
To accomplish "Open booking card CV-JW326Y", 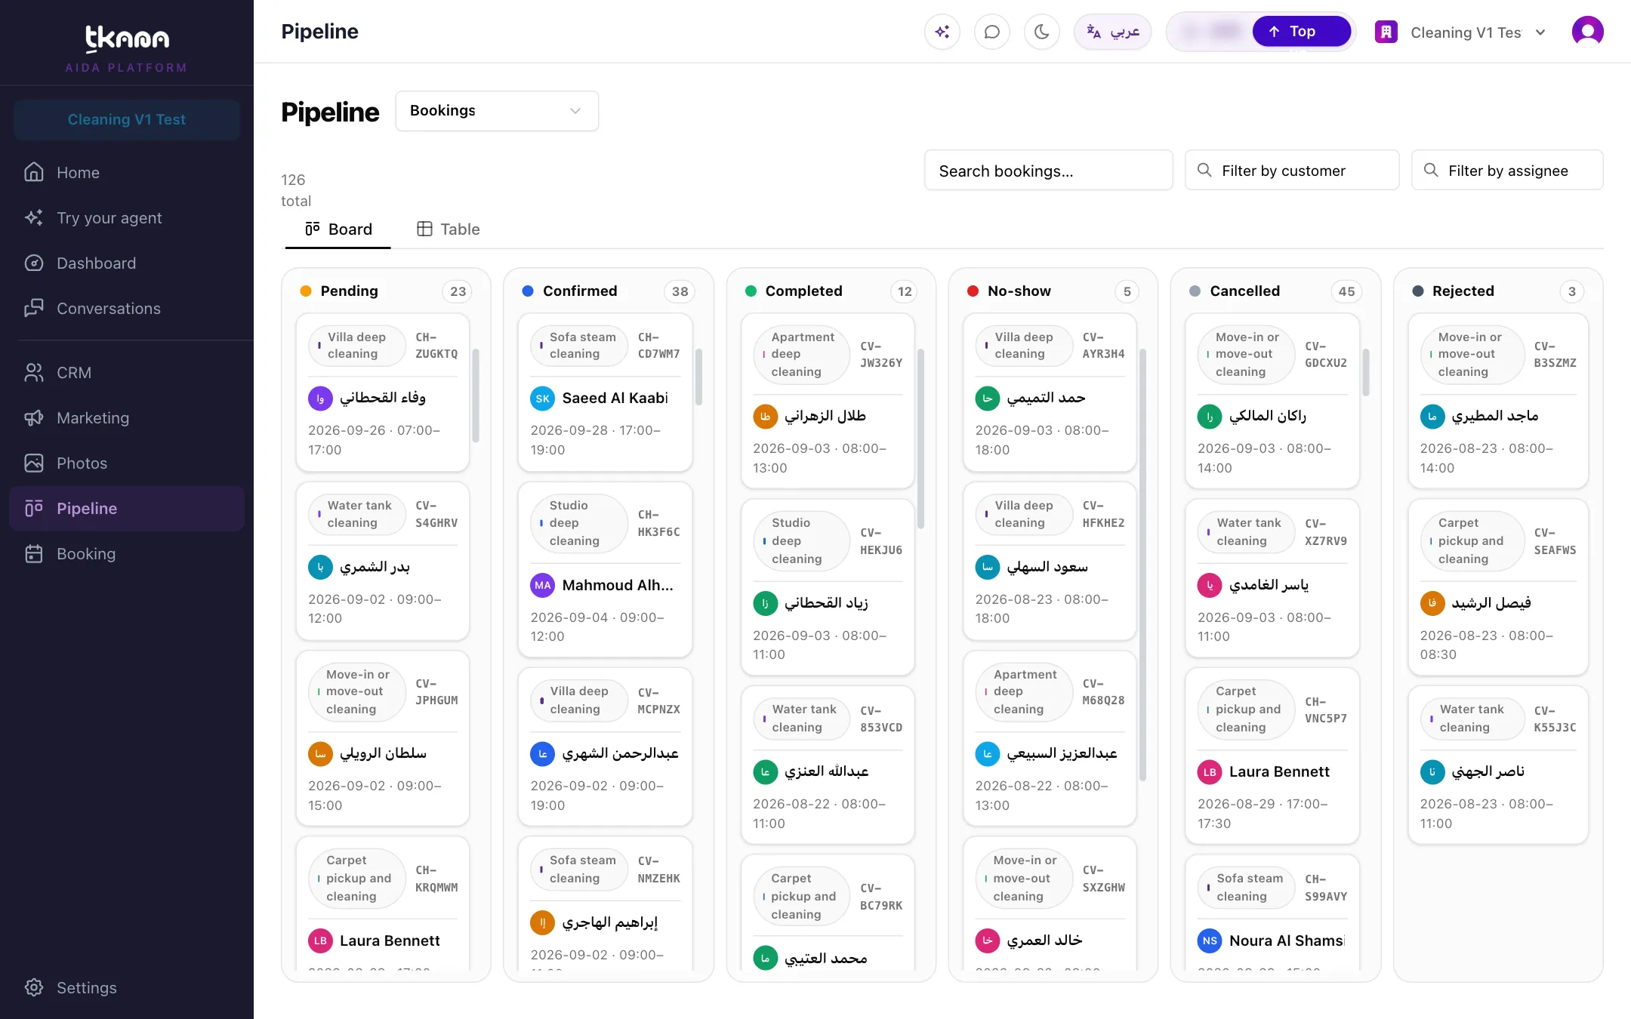I will click(828, 402).
